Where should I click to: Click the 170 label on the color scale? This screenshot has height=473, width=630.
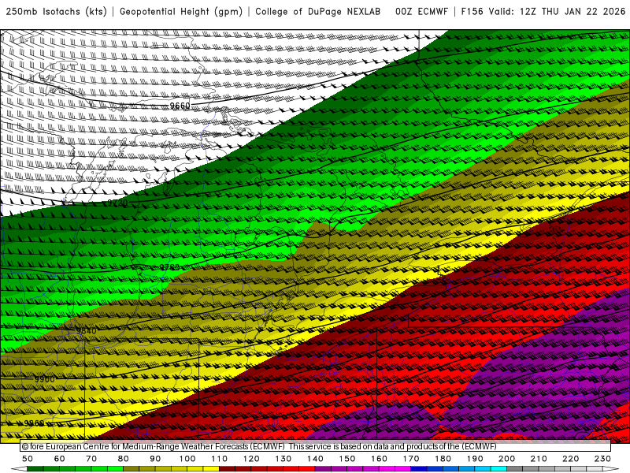pyautogui.click(x=411, y=459)
